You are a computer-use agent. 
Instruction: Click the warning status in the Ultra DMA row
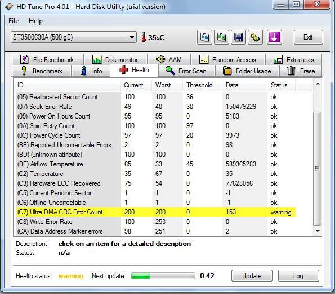(x=281, y=212)
